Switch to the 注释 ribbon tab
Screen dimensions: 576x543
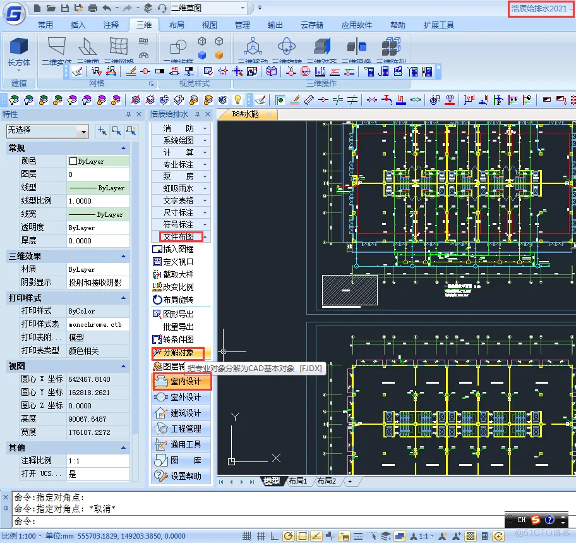[x=111, y=25]
